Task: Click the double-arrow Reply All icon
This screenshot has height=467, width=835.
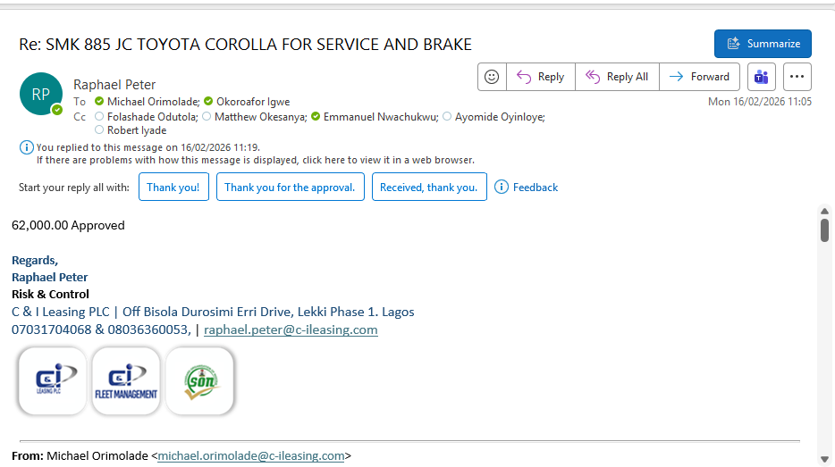Action: (x=593, y=77)
